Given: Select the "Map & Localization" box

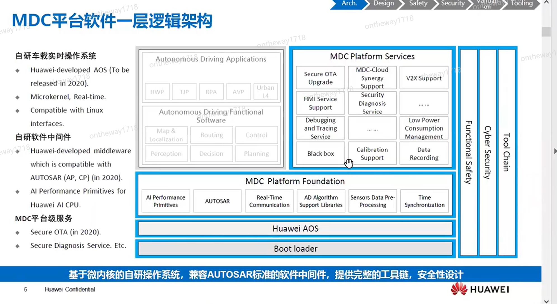Looking at the screenshot, I should point(166,135).
